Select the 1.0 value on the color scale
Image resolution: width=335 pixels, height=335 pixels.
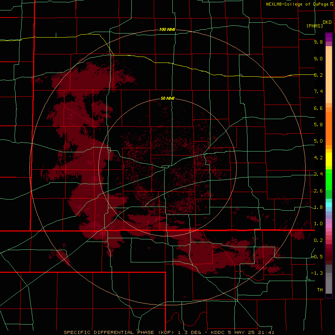(318, 224)
